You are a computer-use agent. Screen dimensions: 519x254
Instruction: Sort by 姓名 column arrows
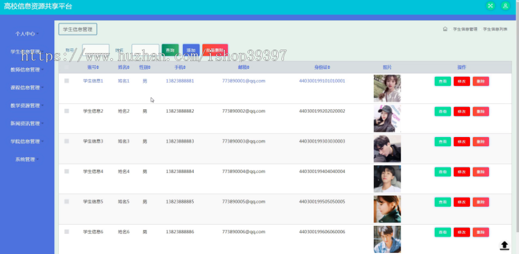click(x=128, y=67)
